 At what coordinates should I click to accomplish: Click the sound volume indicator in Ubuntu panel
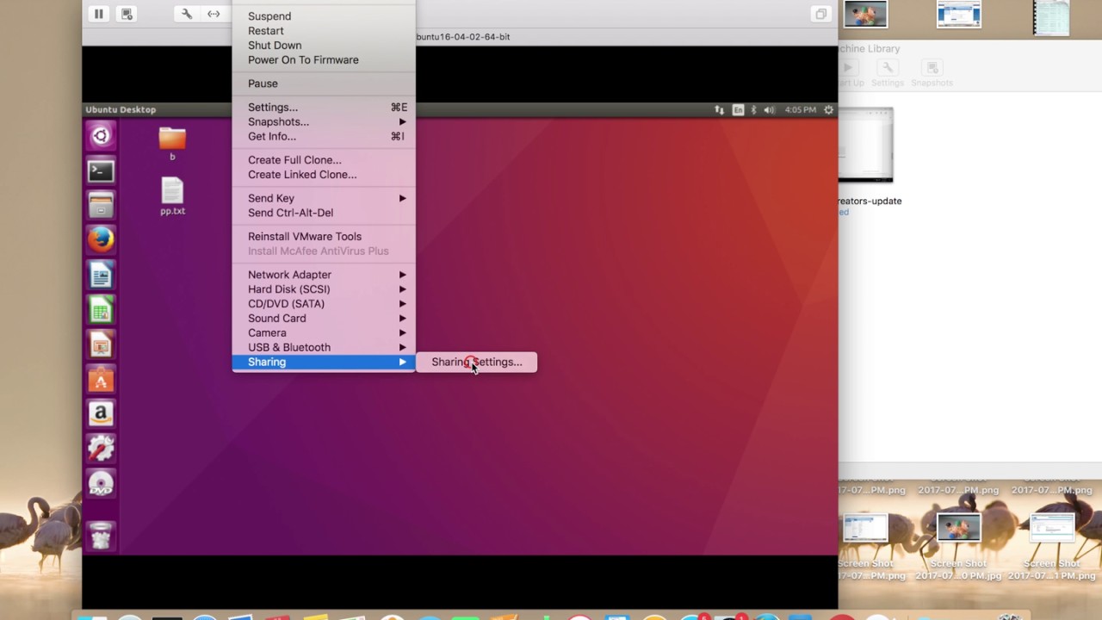click(769, 110)
